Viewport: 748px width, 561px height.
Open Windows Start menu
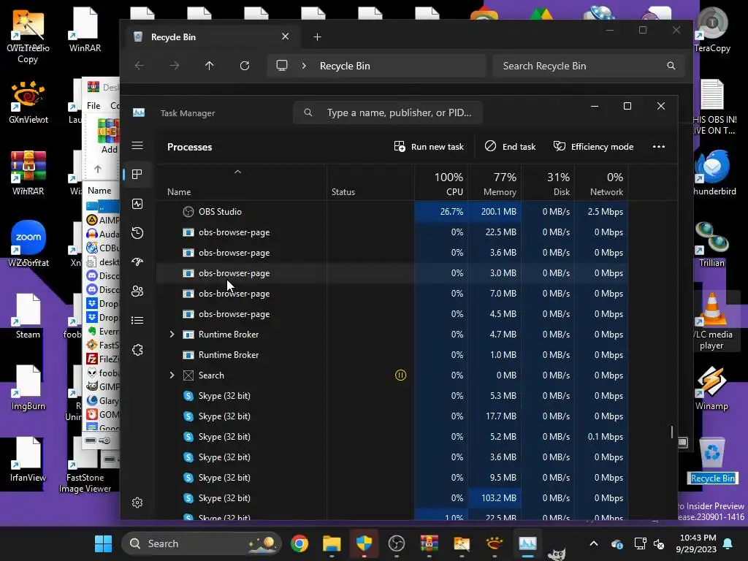click(x=103, y=543)
